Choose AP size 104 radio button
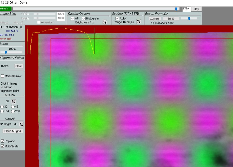 2,112
